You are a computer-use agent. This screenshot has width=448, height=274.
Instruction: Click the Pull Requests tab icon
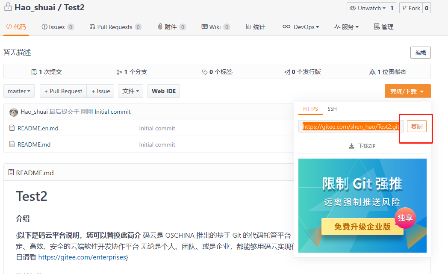[x=92, y=27]
